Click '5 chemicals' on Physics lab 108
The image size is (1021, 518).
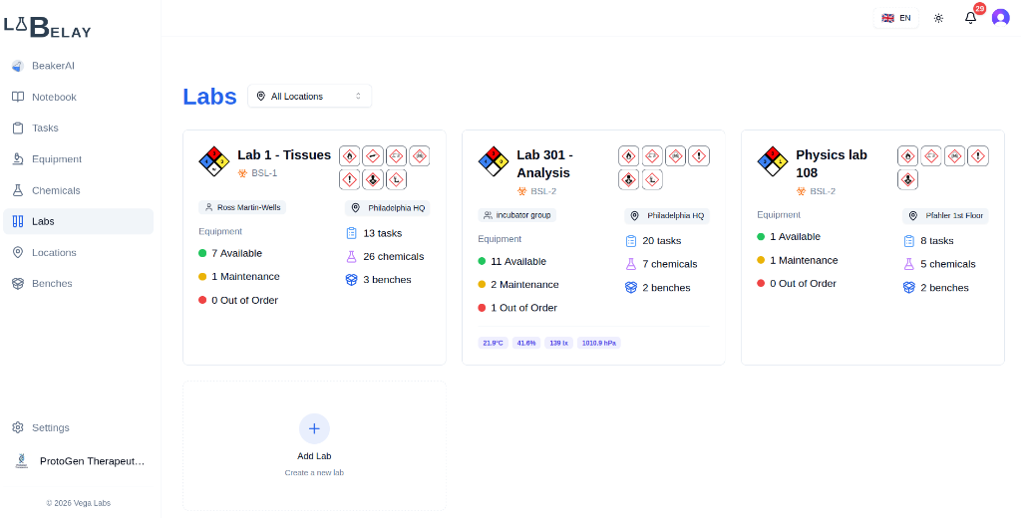tap(948, 264)
